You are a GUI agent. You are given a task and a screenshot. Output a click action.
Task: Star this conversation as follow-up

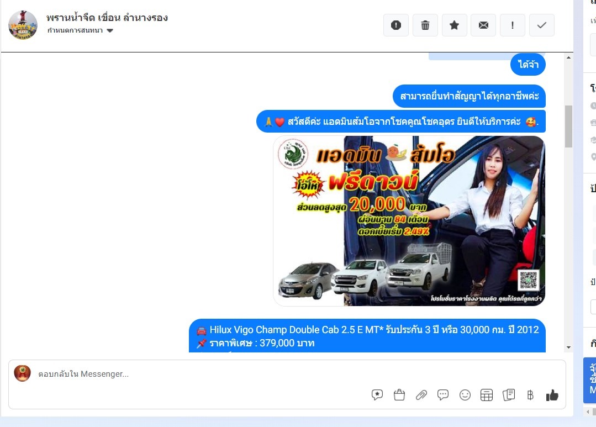point(454,25)
